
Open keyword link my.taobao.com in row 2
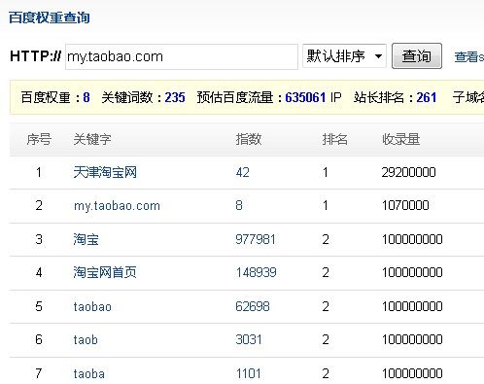[x=117, y=206]
